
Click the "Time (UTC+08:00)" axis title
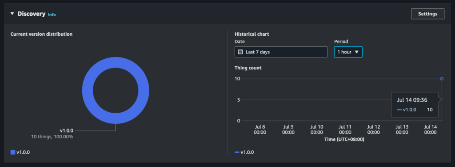click(344, 140)
